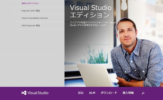Open the Express 2012 製品 link
163x100 pixels.
click(31, 11)
